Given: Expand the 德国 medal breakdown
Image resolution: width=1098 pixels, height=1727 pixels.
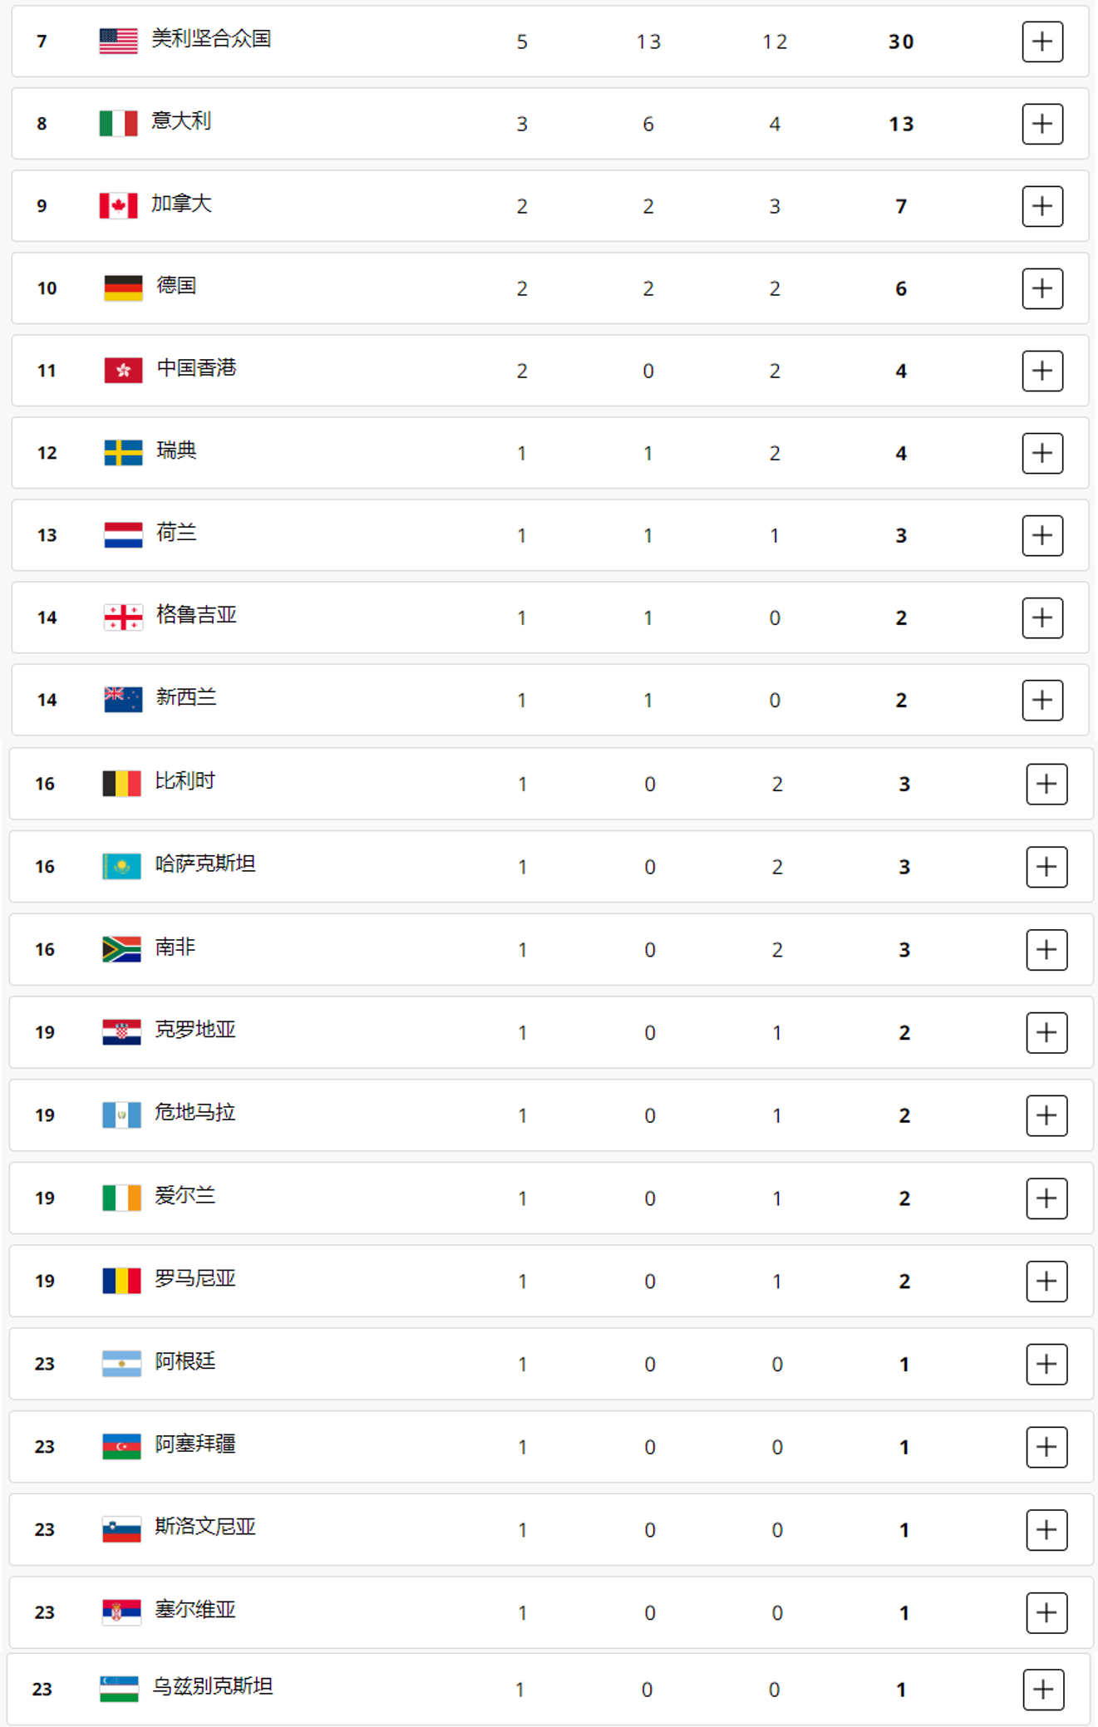Looking at the screenshot, I should [x=1042, y=288].
